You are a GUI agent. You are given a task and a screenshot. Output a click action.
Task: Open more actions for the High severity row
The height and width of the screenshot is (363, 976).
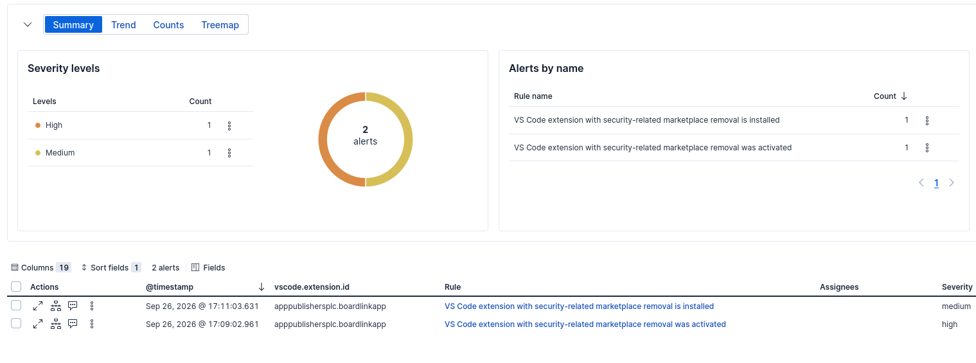pyautogui.click(x=229, y=125)
